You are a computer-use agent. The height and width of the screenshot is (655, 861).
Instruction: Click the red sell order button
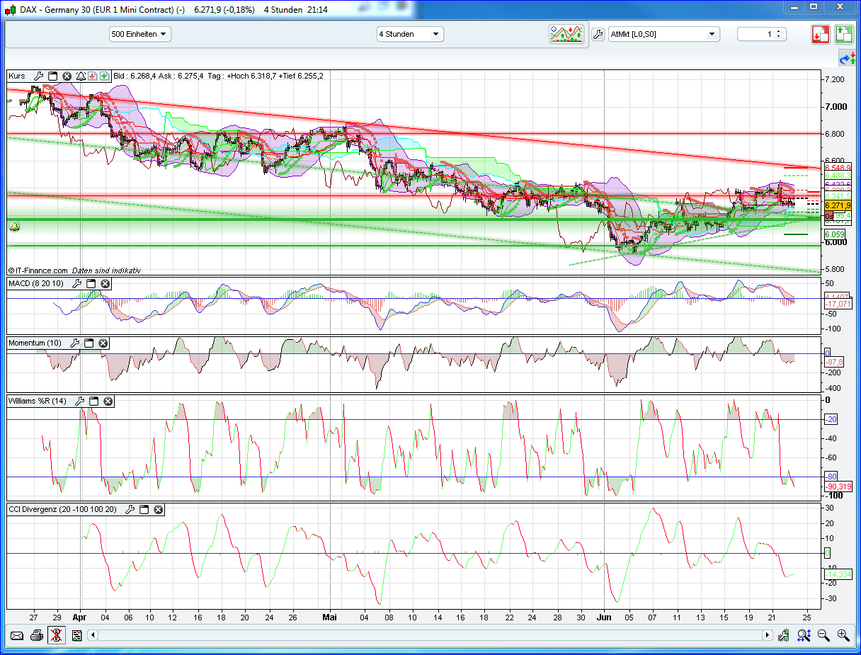coord(821,34)
